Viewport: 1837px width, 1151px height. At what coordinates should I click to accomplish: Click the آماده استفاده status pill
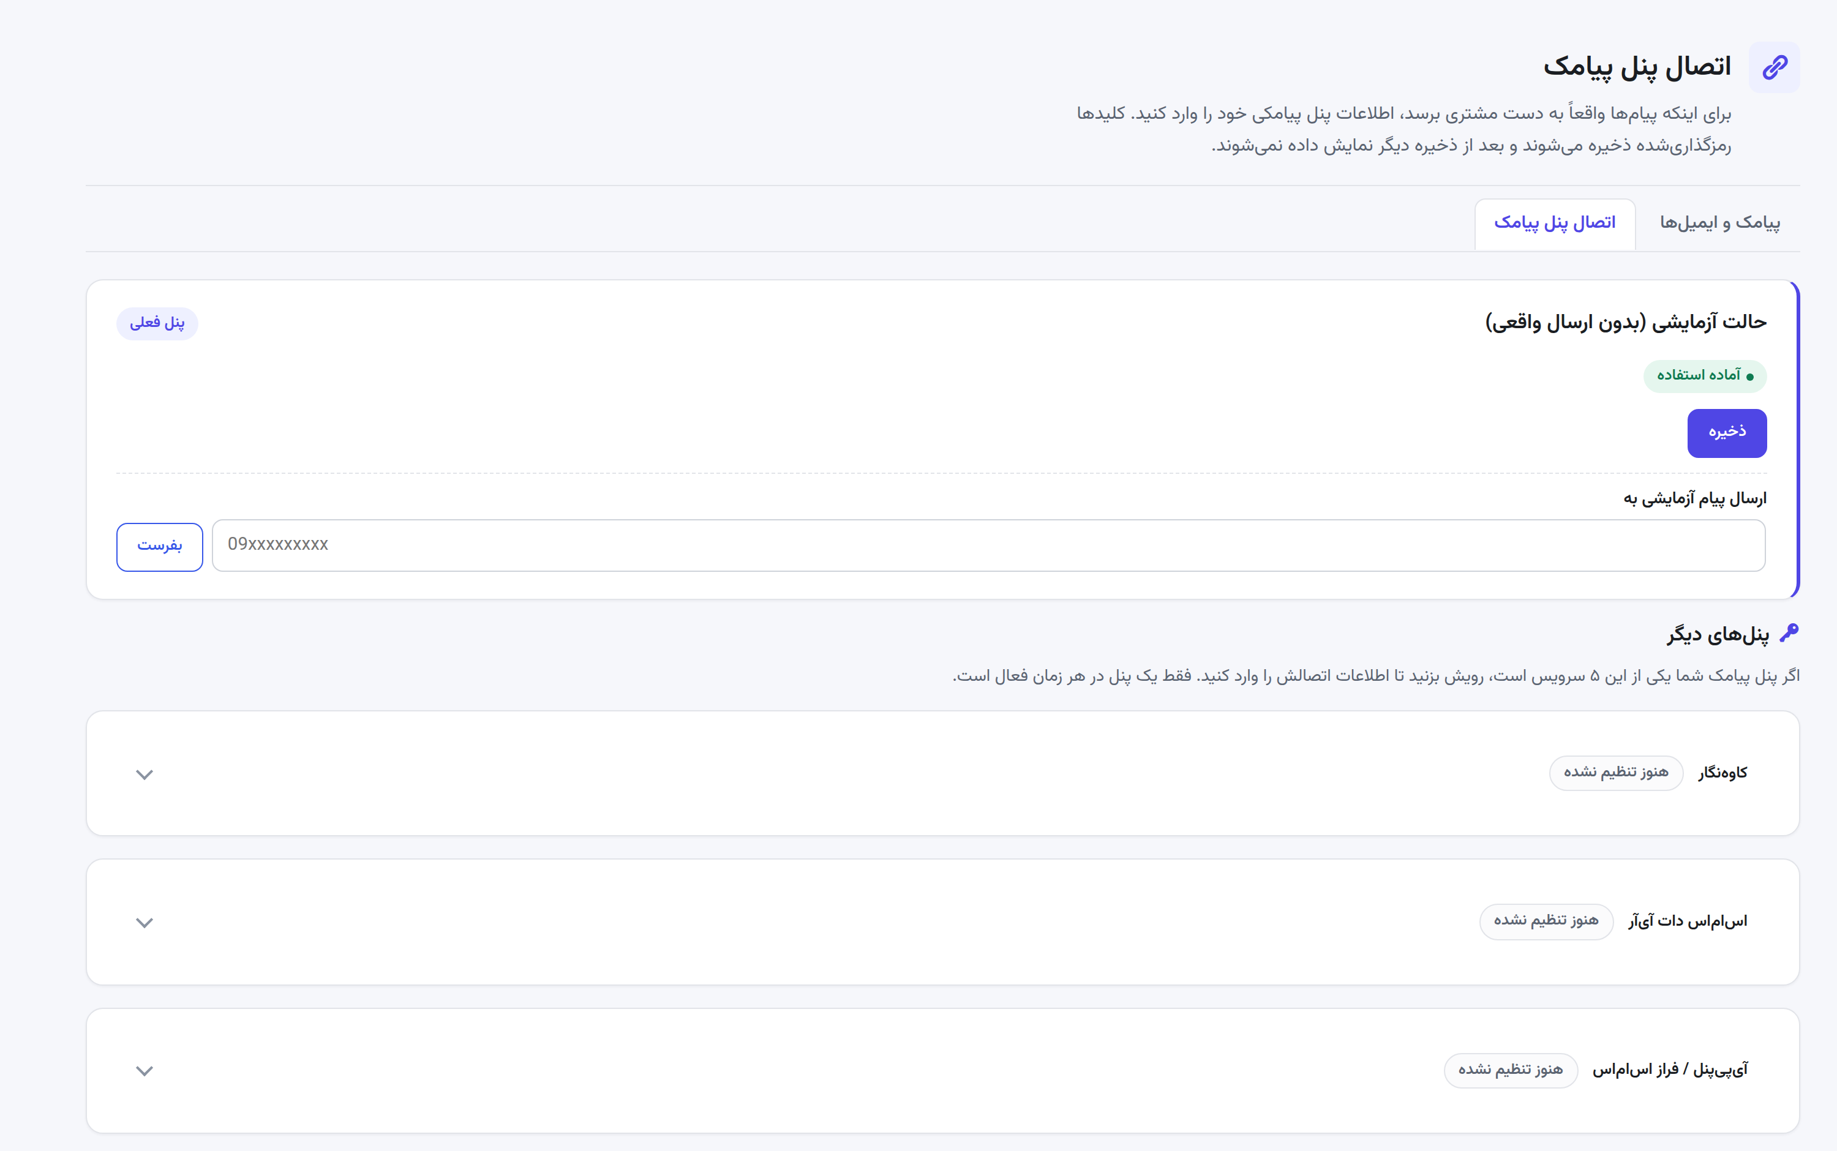click(x=1705, y=376)
